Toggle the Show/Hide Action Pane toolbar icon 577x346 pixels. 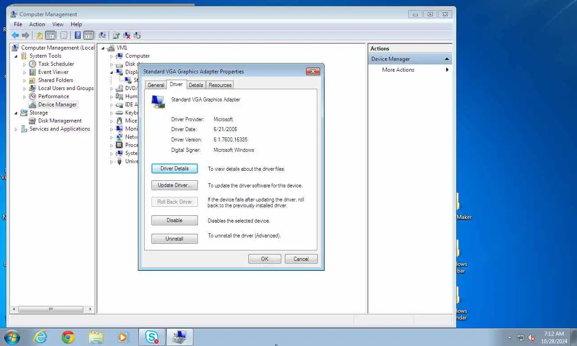(x=89, y=35)
